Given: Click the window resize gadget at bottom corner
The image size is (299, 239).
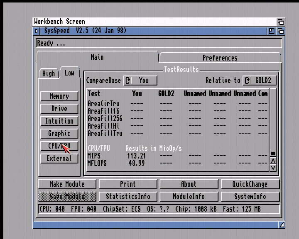Looking at the screenshot, I should pyautogui.click(x=282, y=225).
